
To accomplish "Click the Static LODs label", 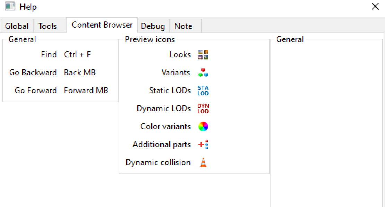I will (x=170, y=91).
